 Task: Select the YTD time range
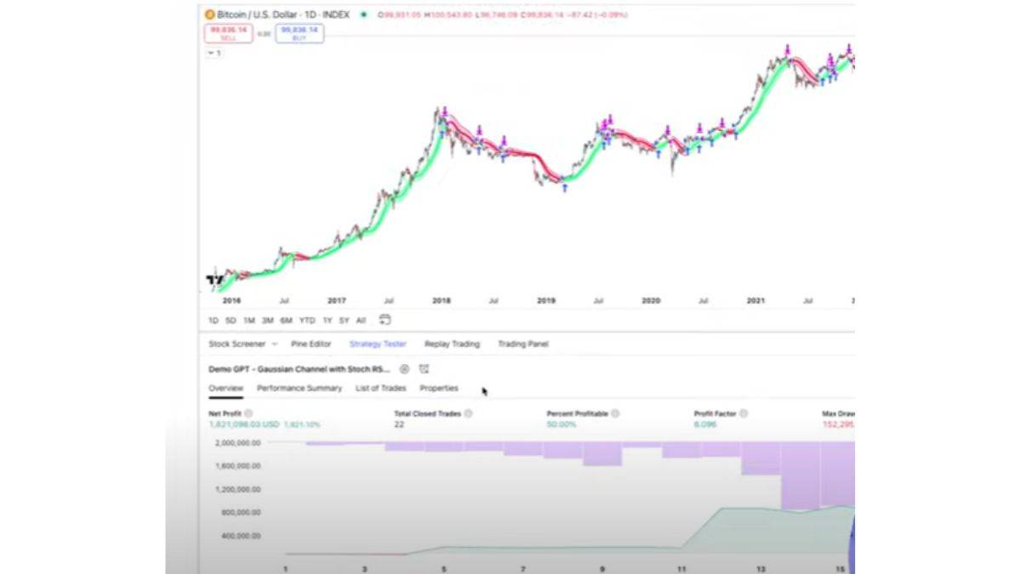click(x=307, y=321)
